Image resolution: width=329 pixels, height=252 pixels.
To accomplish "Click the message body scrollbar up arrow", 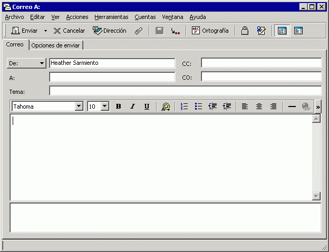I will [x=316, y=119].
